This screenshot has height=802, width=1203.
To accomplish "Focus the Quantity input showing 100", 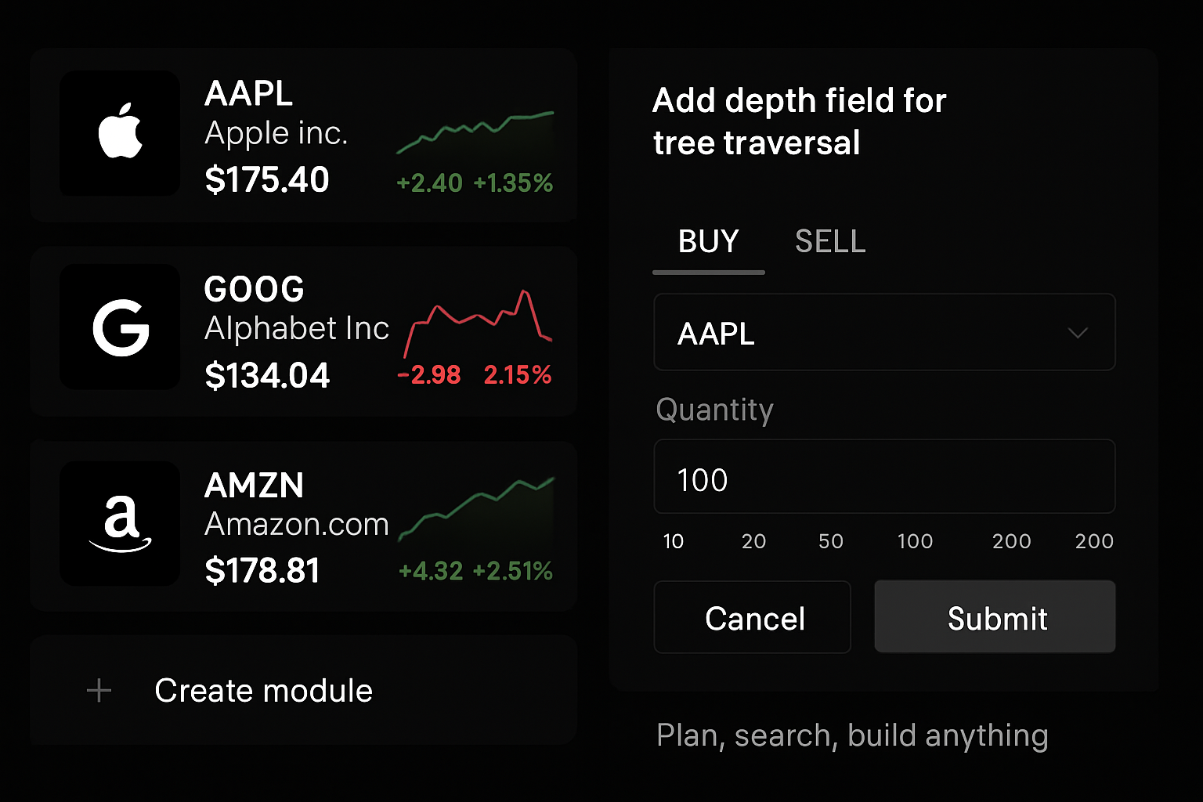I will point(883,477).
